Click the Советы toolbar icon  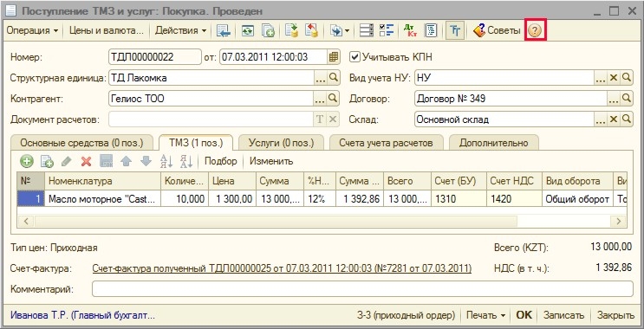[496, 31]
